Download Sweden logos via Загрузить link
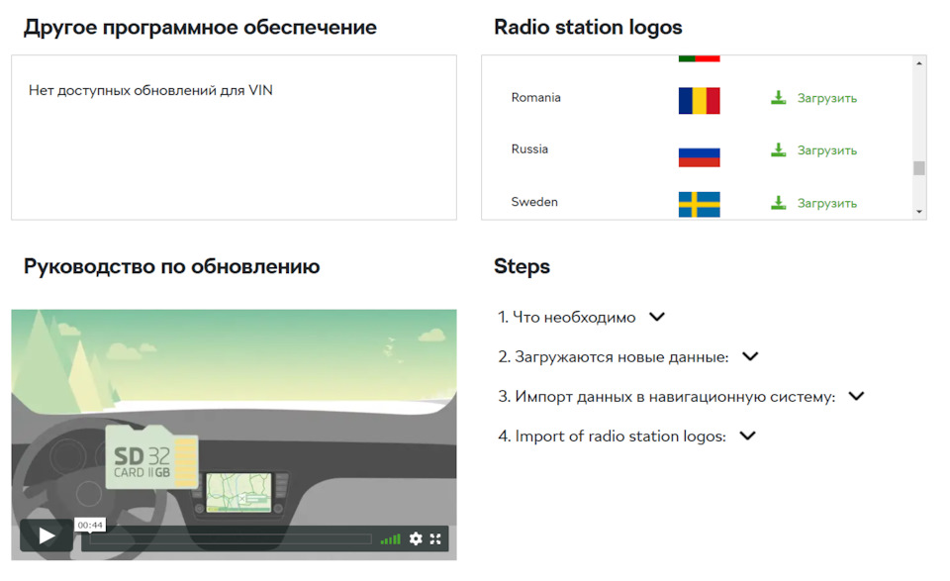Image resolution: width=950 pixels, height=581 pixels. (x=826, y=203)
